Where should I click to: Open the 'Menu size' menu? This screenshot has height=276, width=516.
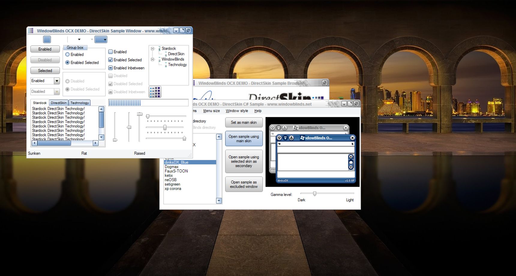click(211, 111)
